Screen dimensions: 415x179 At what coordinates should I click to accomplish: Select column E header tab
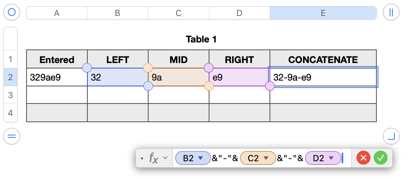pos(323,13)
